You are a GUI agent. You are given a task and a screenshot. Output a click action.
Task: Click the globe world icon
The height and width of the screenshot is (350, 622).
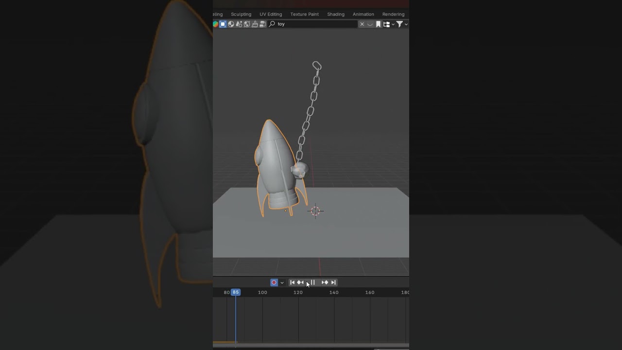click(x=247, y=24)
